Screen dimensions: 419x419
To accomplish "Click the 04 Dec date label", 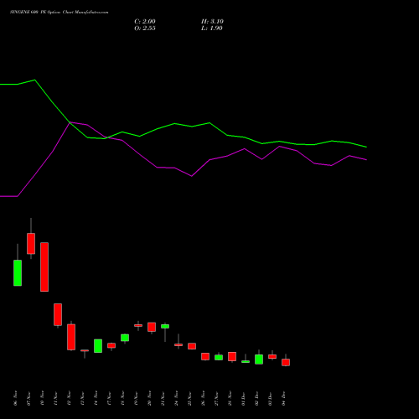I will 283,398.
